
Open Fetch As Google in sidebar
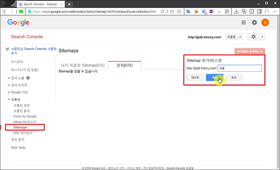[25, 116]
